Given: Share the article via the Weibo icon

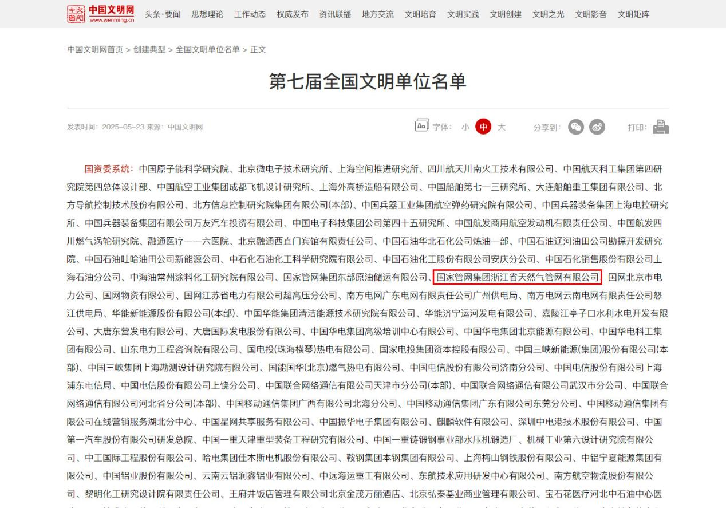Looking at the screenshot, I should (597, 127).
